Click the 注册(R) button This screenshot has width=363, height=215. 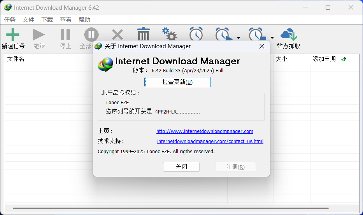point(235,167)
